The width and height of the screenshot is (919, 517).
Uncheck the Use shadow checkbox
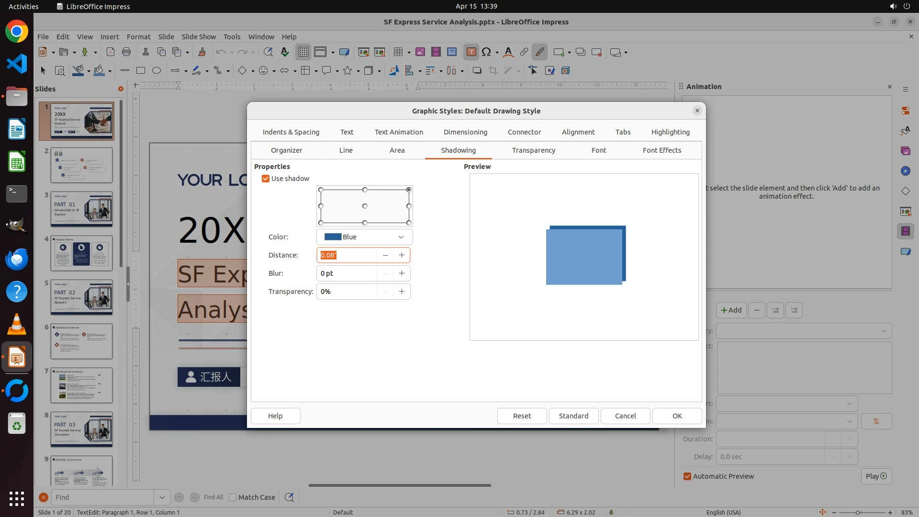[x=266, y=179]
